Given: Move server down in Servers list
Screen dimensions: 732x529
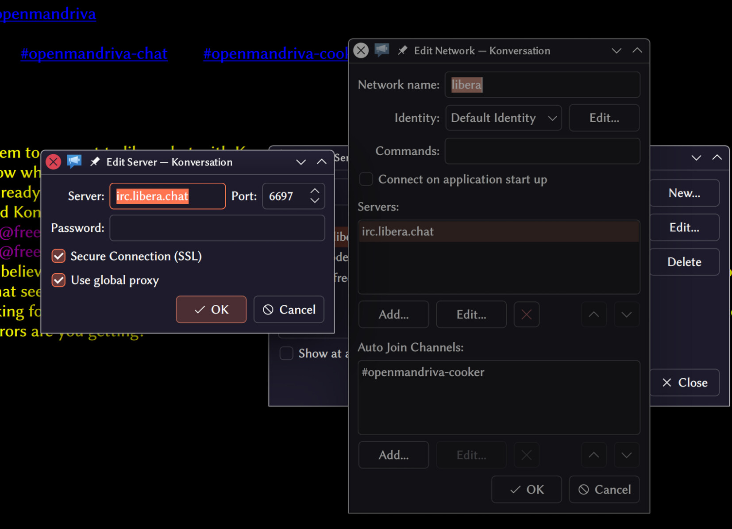Looking at the screenshot, I should click(626, 314).
